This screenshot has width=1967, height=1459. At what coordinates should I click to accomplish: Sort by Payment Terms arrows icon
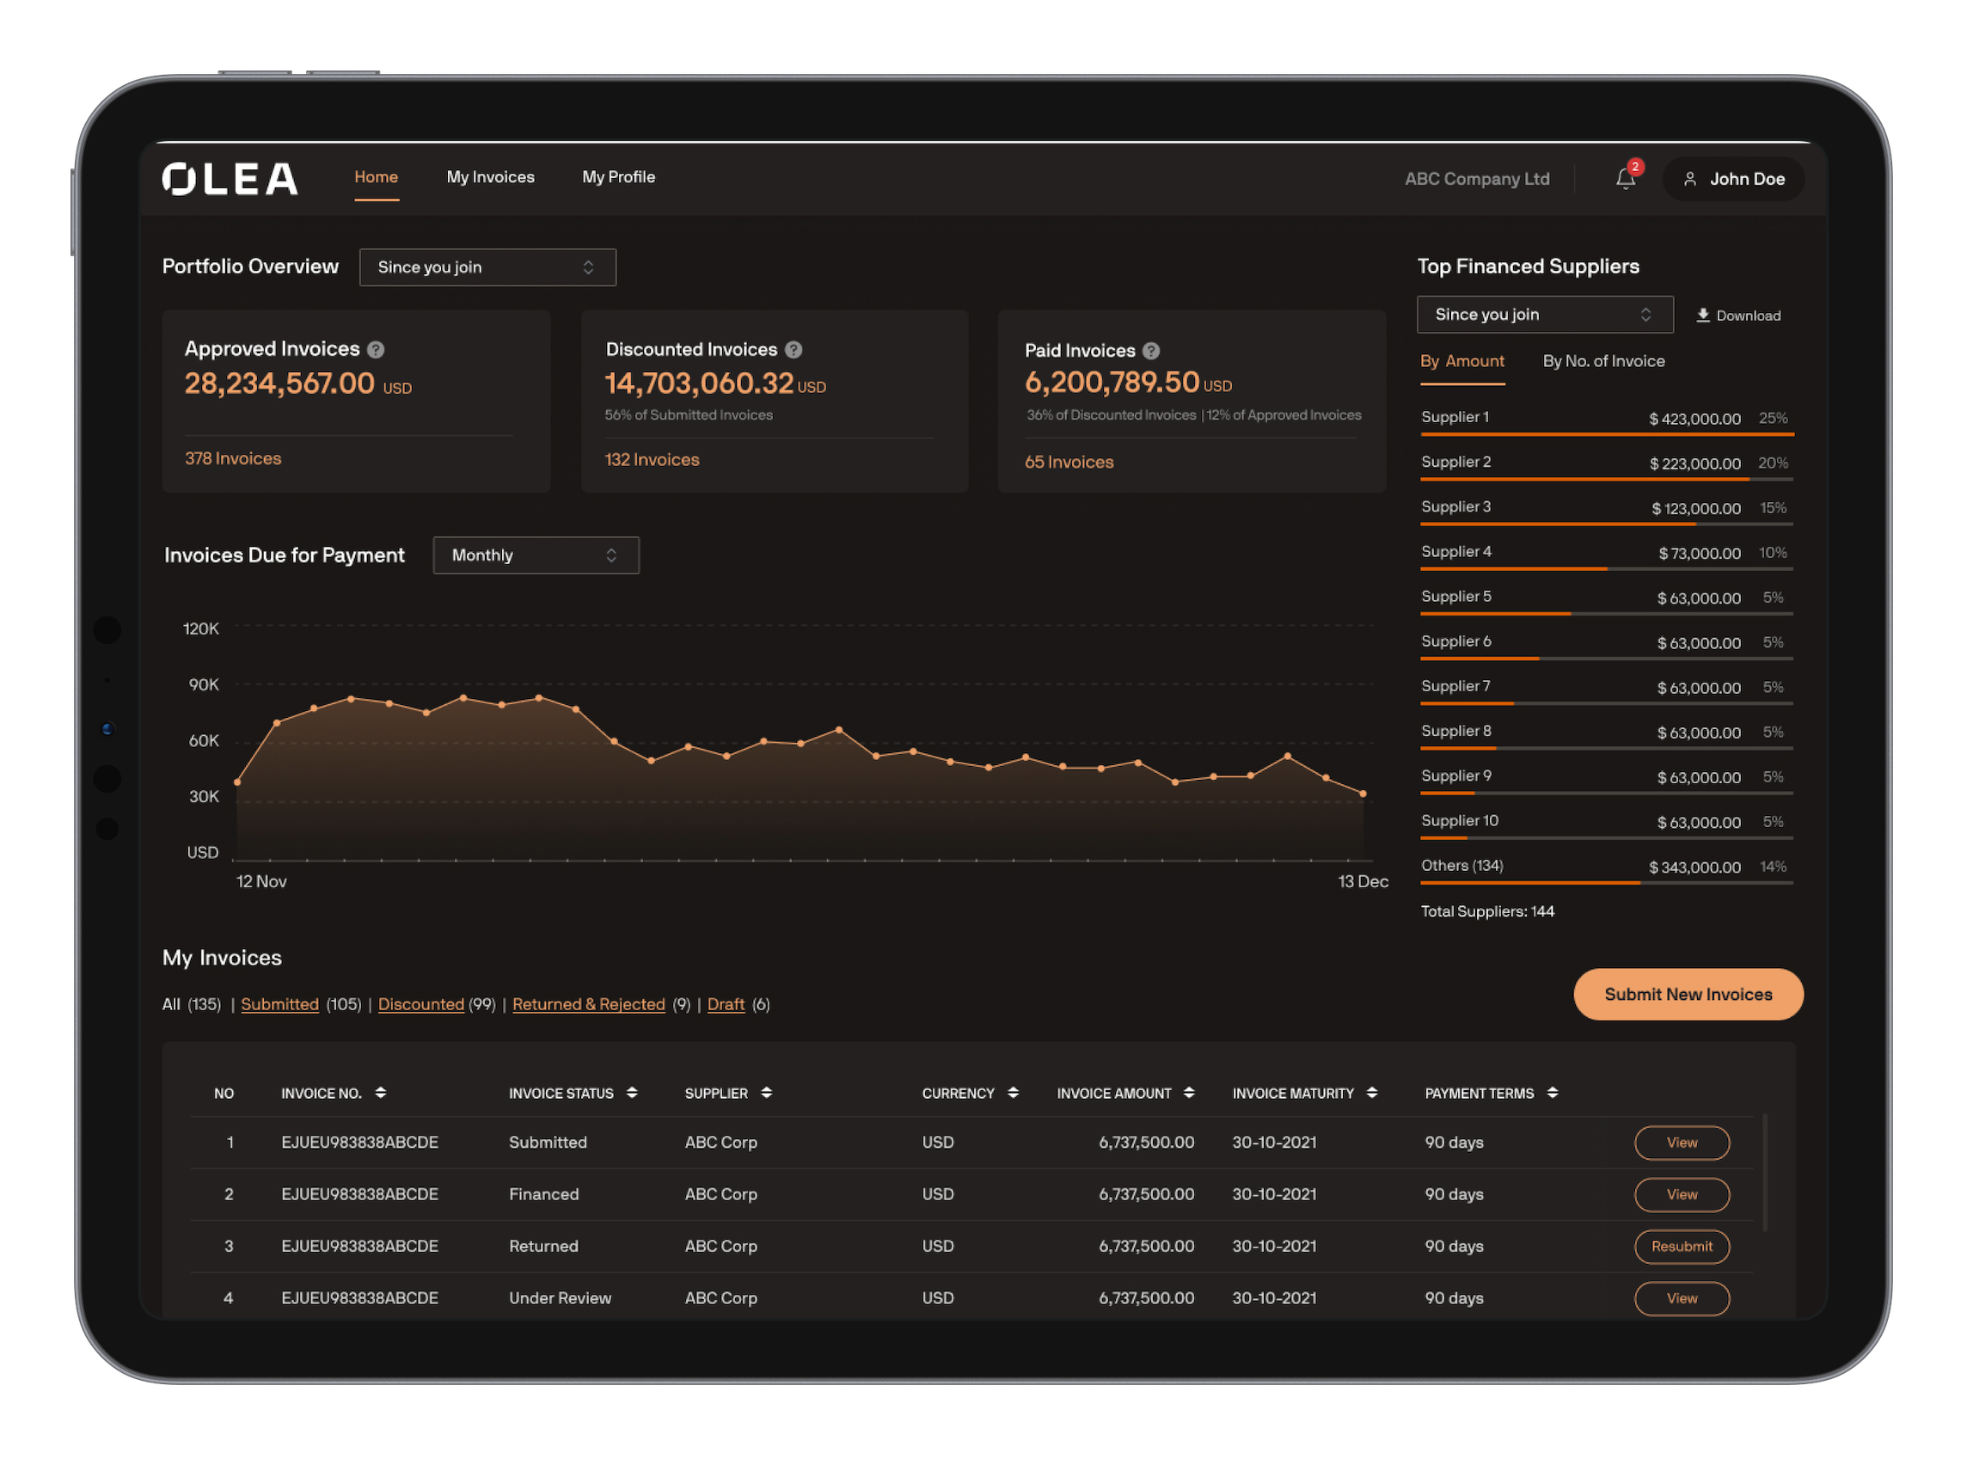[x=1552, y=1093]
